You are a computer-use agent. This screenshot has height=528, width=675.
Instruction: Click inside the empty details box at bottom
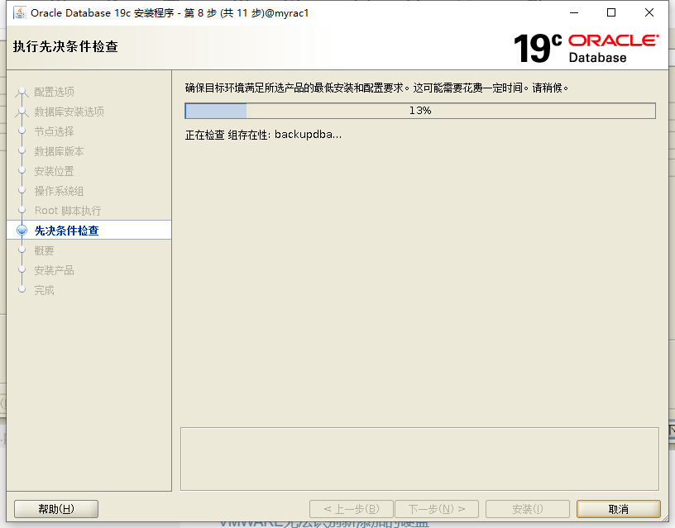tap(419, 459)
